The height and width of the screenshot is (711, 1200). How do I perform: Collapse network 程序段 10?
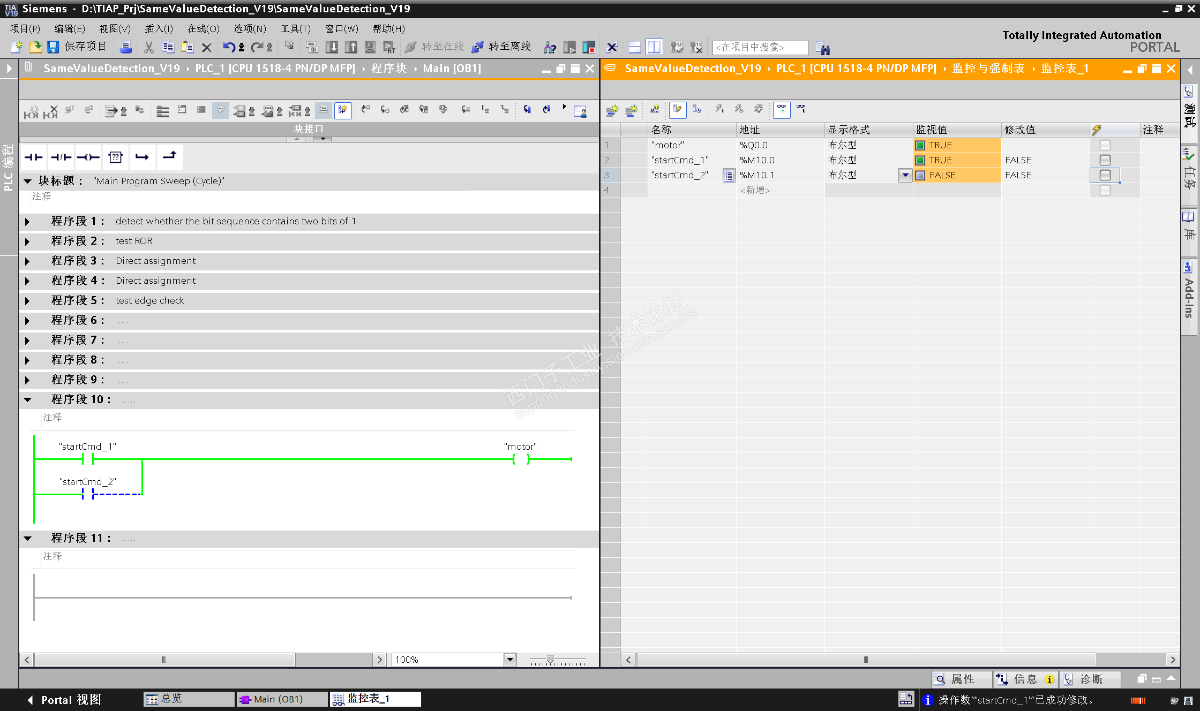coord(27,399)
